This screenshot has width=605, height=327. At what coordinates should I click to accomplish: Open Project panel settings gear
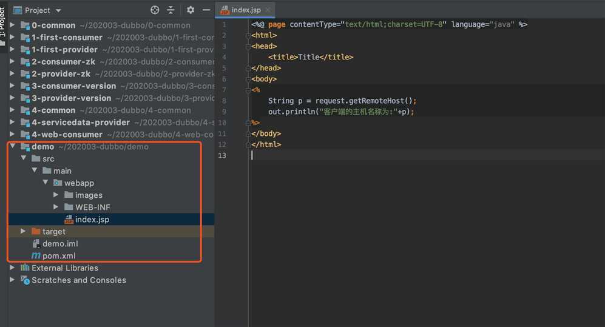[191, 10]
